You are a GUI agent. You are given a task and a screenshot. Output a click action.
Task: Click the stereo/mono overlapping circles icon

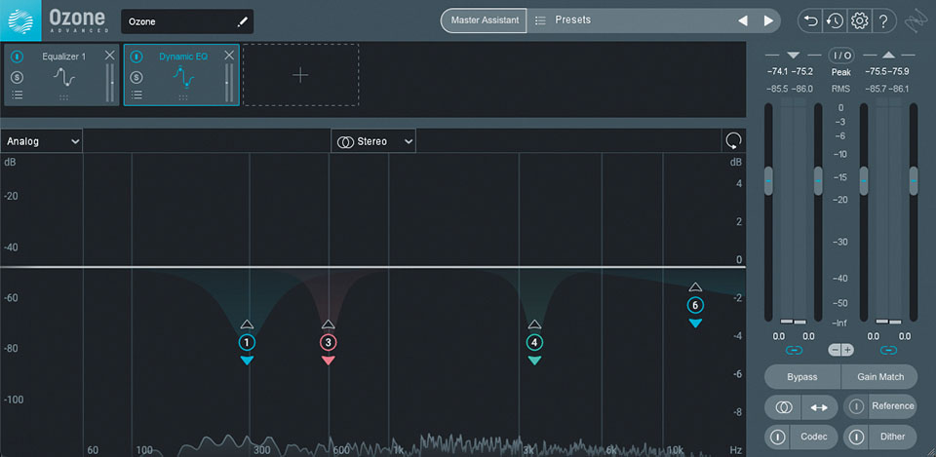783,407
